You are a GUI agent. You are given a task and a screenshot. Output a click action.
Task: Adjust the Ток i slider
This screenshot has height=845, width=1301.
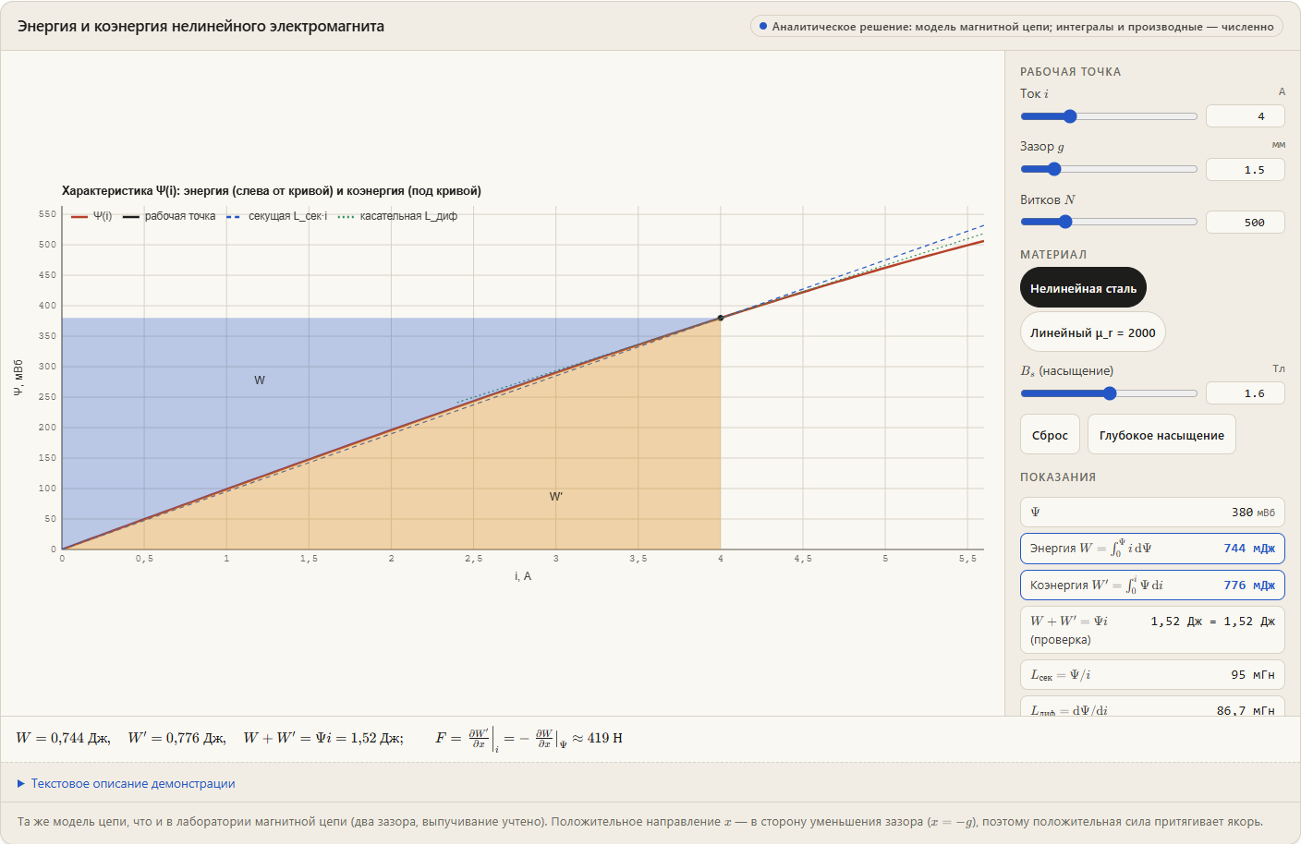[x=1109, y=116]
